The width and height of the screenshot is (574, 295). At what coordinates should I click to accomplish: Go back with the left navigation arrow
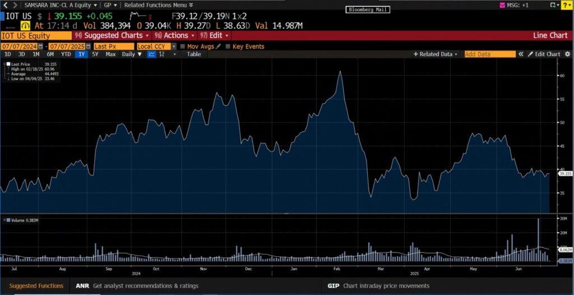(5, 5)
